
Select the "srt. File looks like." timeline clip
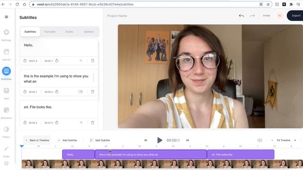[x=241, y=154]
